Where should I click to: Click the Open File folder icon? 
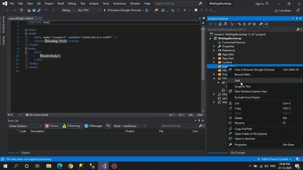tap(29, 10)
